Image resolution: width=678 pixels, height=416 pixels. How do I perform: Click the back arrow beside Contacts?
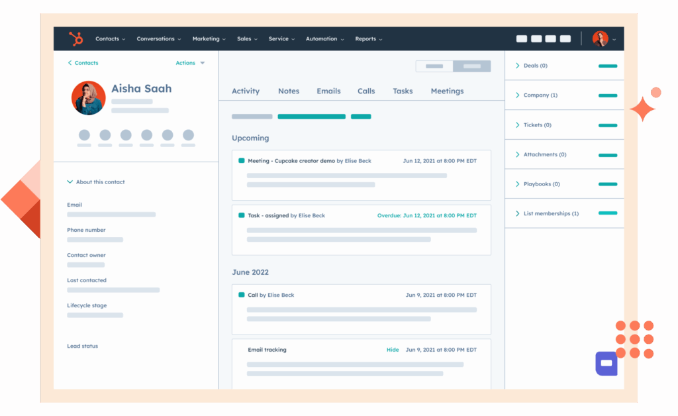pos(70,63)
